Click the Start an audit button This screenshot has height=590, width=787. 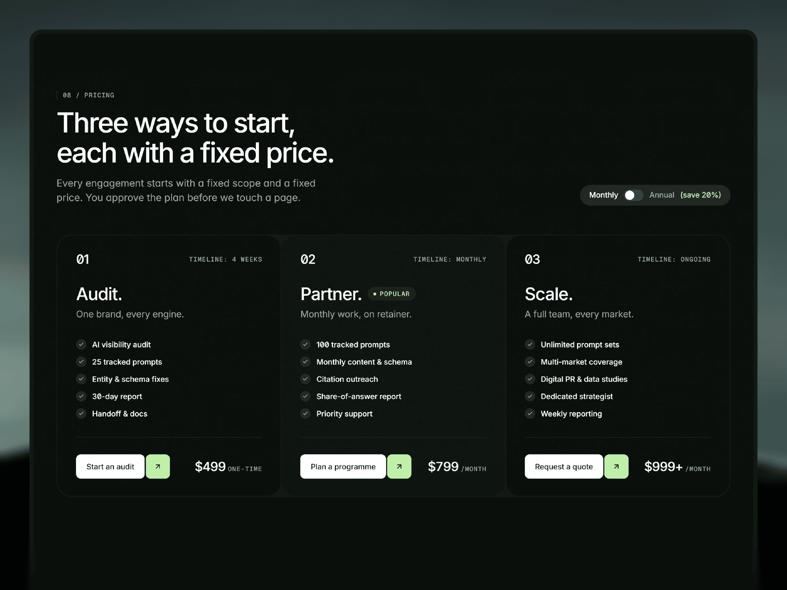click(x=110, y=466)
